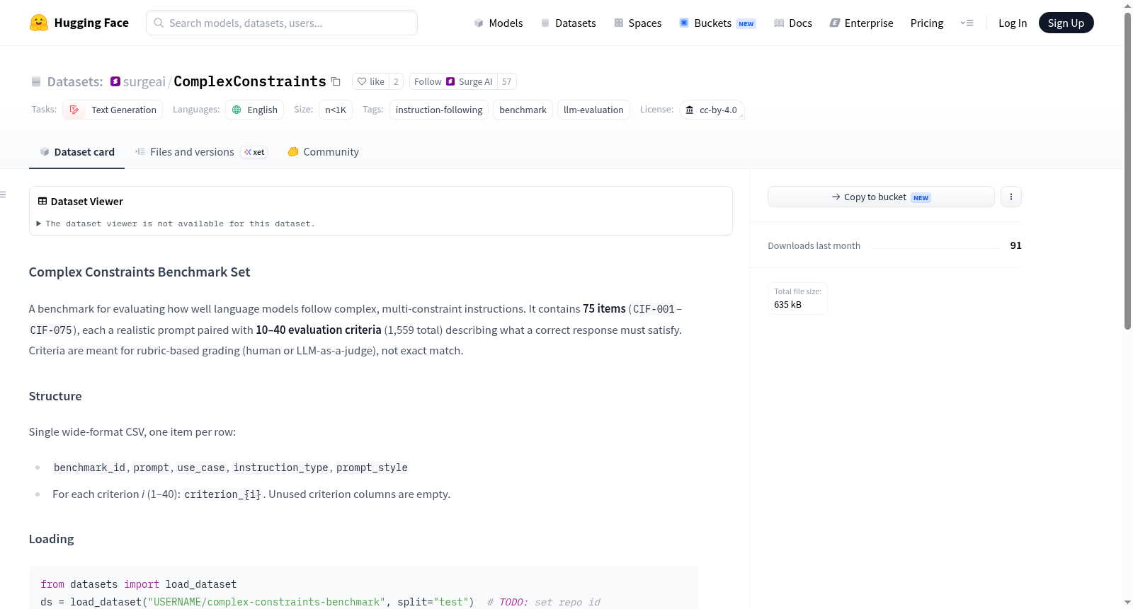Select the llm-evaluation tag
Viewport: 1133px width, 609px height.
coord(593,110)
